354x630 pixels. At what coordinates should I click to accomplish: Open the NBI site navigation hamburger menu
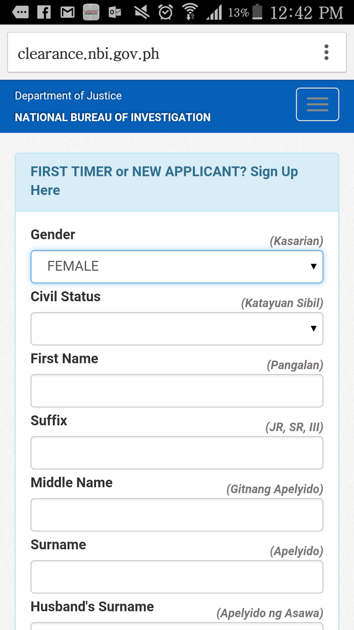(317, 104)
